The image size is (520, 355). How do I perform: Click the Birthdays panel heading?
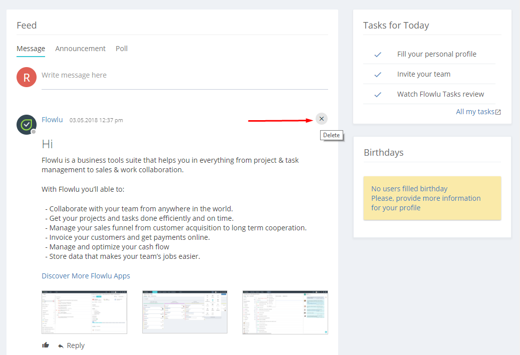click(384, 153)
